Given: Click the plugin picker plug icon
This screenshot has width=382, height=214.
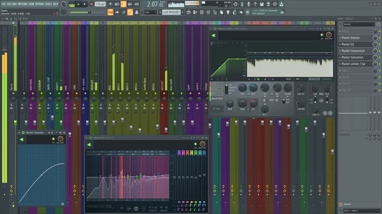Looking at the screenshot, I should pos(228,12).
